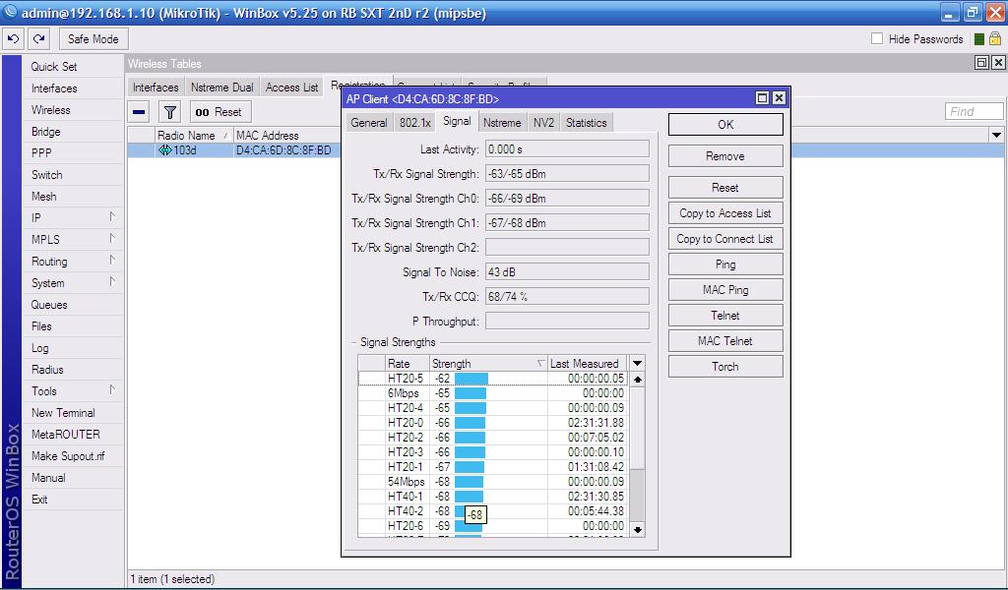
Task: Click the minus remove icon in Wireless Tables
Action: tap(139, 112)
